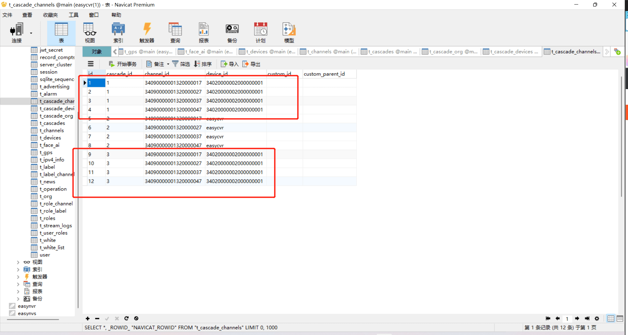
Task: Open the 备份 backup toolbar icon
Action: click(x=232, y=33)
